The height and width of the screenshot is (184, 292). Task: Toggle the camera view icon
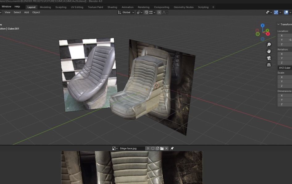(269, 58)
